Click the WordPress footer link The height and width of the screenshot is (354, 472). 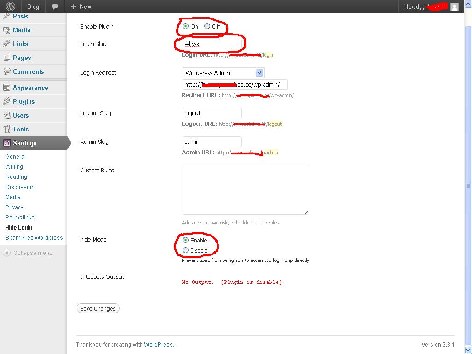point(159,344)
